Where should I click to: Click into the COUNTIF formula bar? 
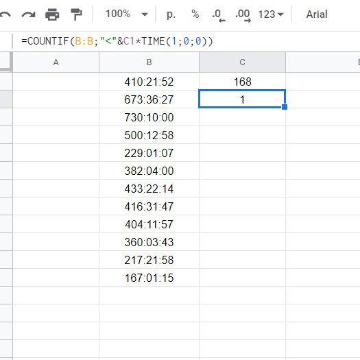click(x=186, y=41)
